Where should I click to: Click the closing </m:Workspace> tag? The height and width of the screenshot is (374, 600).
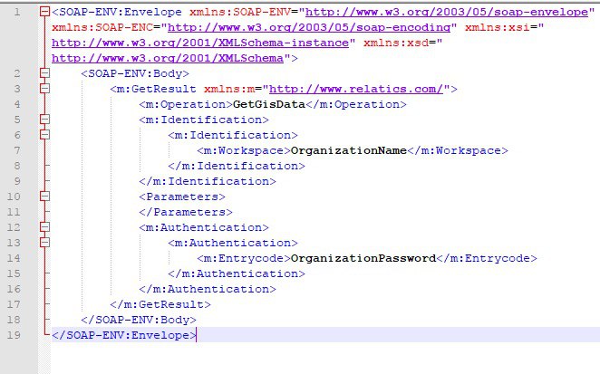(x=458, y=150)
